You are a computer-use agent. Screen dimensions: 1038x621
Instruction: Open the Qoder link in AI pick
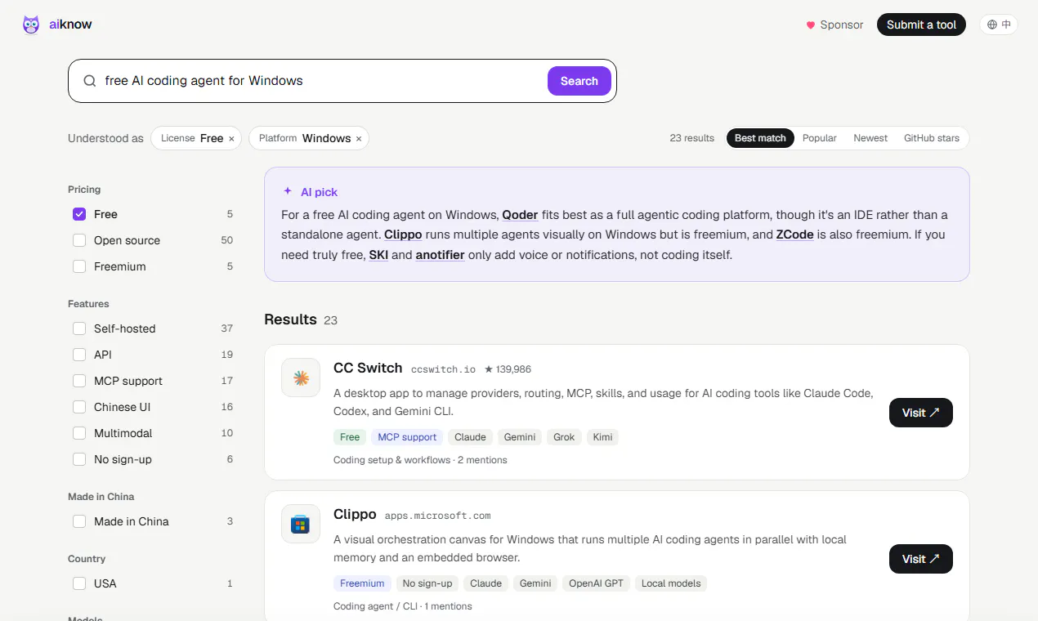(520, 215)
